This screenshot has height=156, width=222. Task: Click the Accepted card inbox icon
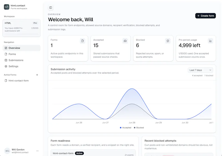tap(125, 41)
